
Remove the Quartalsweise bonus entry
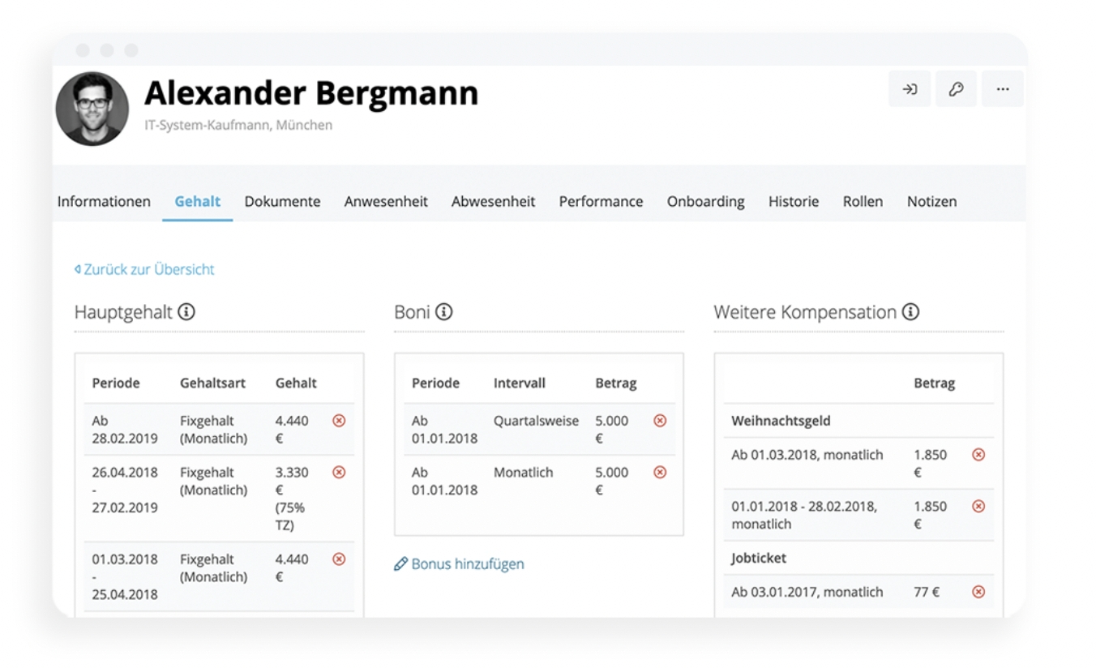tap(660, 421)
